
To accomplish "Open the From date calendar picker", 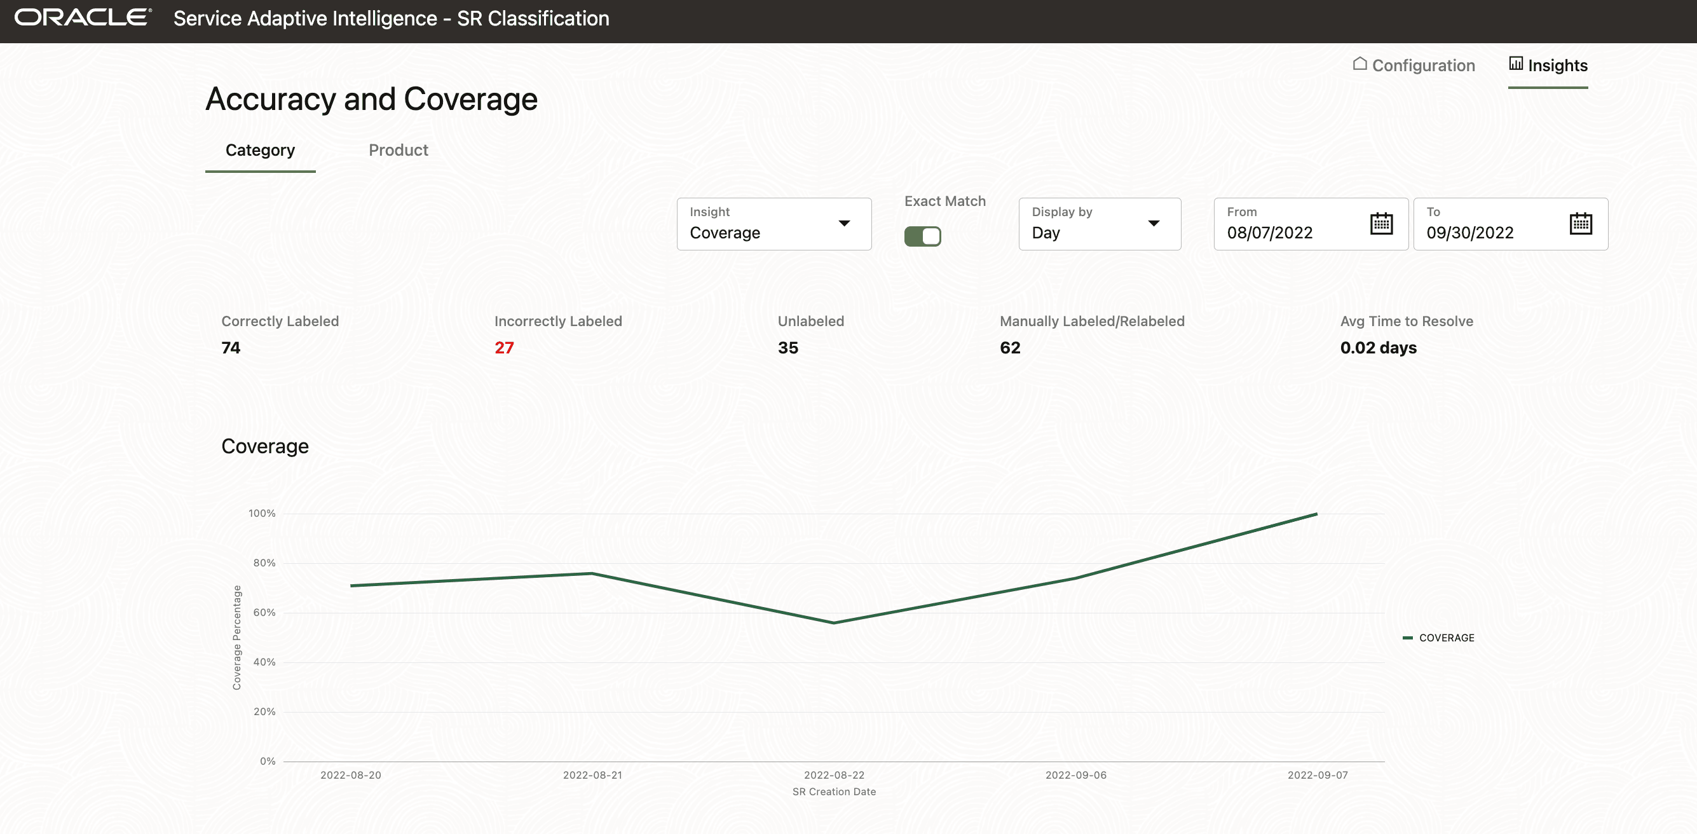I will (1380, 224).
